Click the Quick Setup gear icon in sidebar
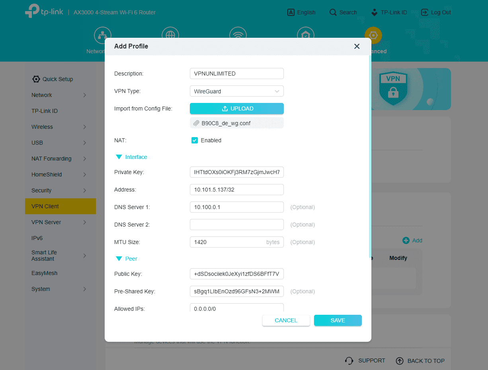The image size is (488, 370). tap(36, 79)
